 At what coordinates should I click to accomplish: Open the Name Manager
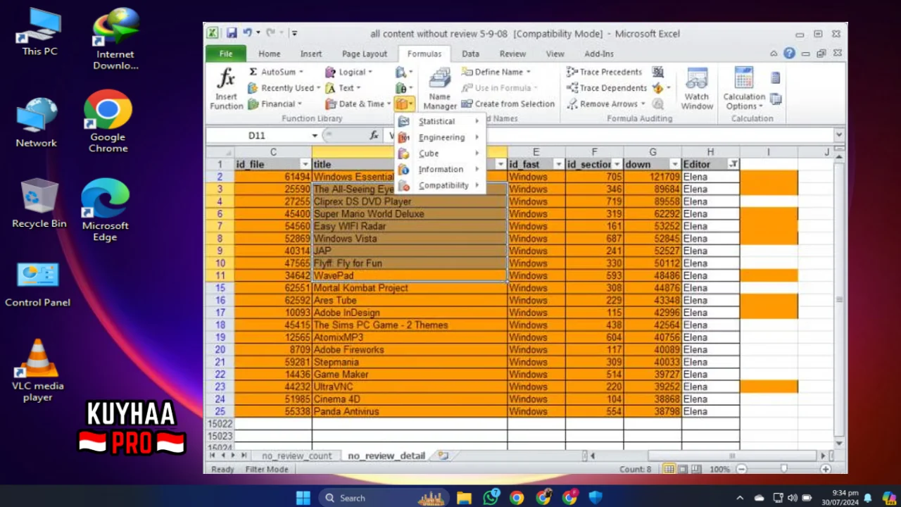440,89
